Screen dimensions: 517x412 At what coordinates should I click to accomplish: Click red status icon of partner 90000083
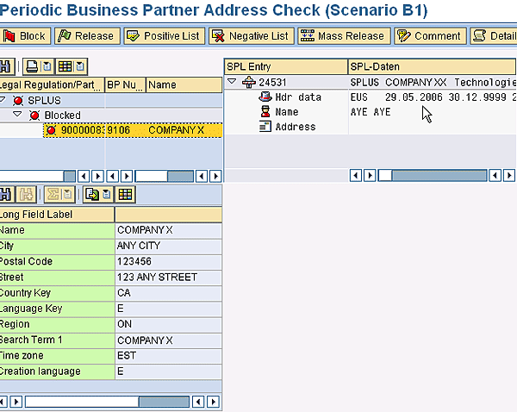pyautogui.click(x=51, y=130)
